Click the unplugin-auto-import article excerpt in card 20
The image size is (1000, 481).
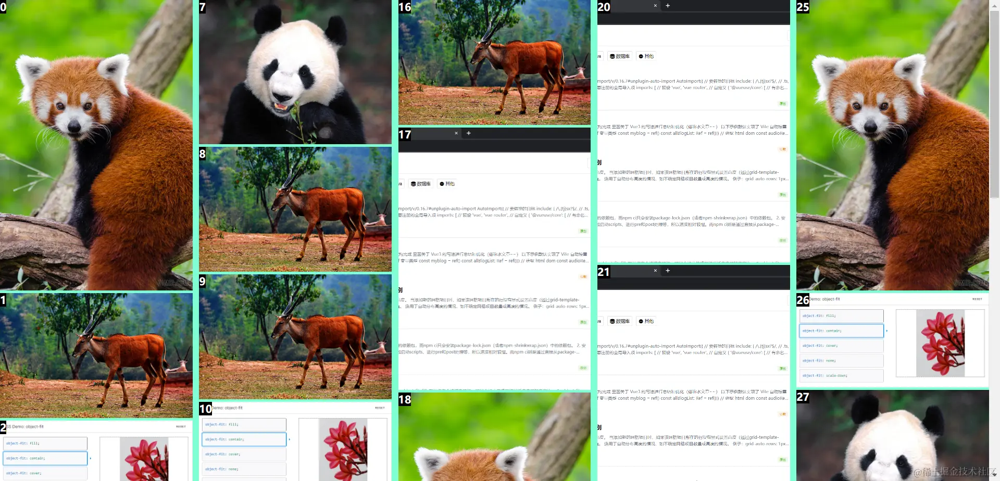[x=693, y=84]
